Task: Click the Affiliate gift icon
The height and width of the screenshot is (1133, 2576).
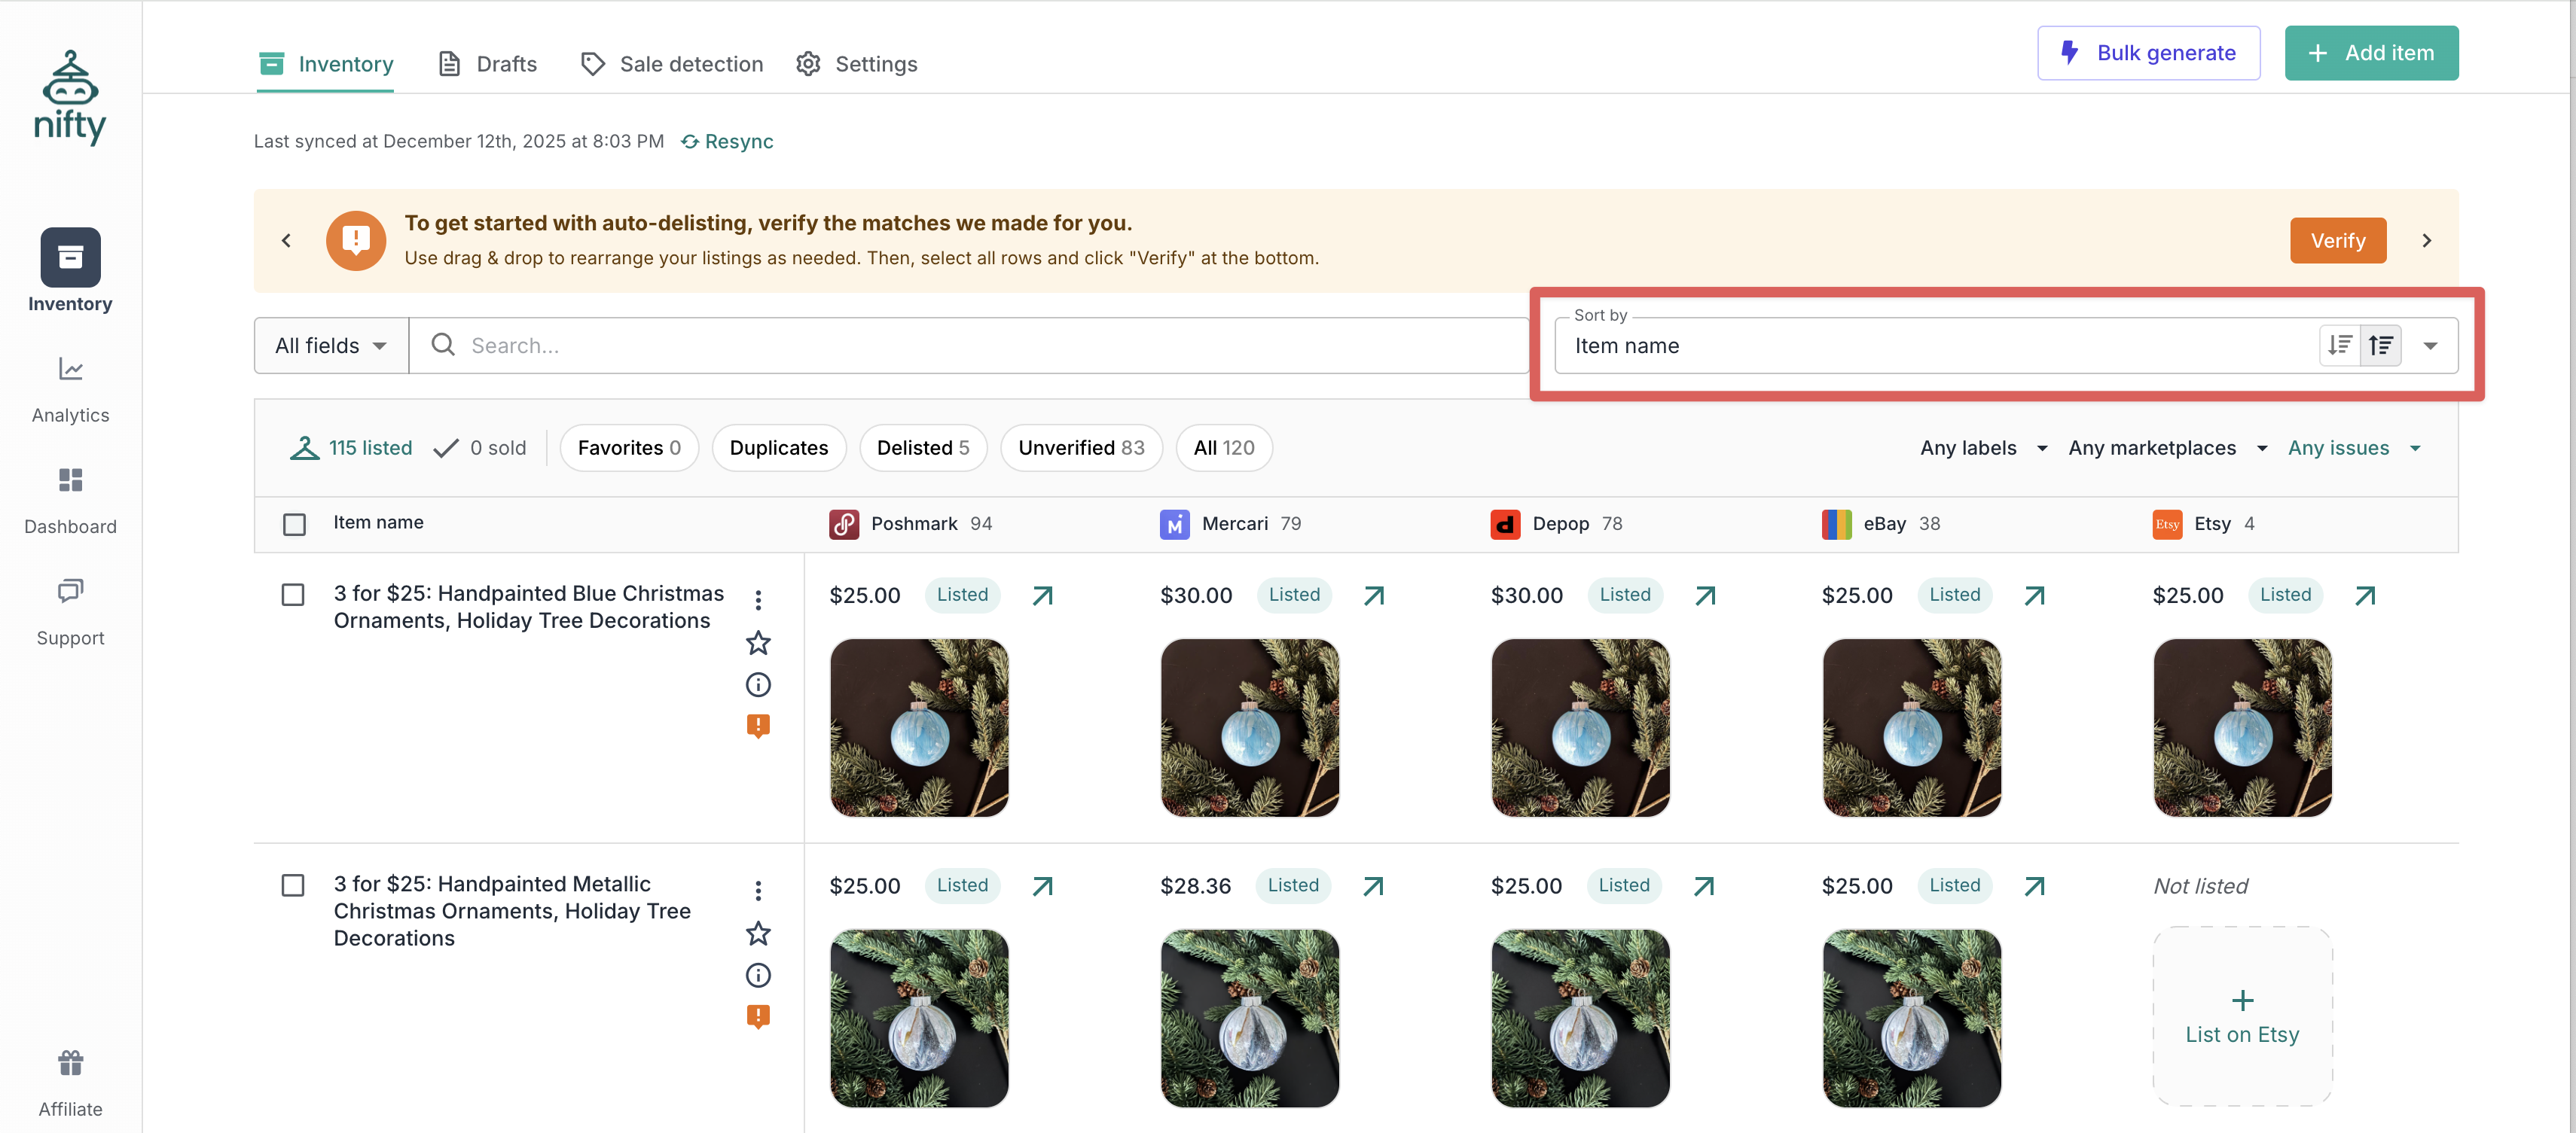Action: coord(70,1063)
